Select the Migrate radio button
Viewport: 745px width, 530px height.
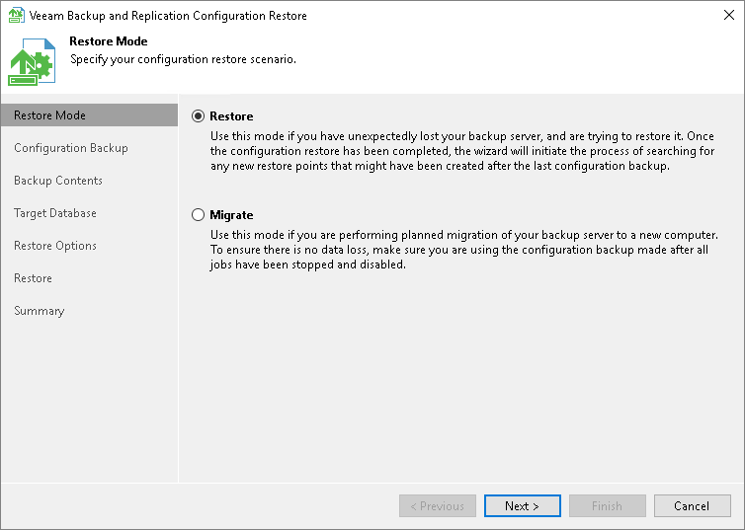click(199, 215)
